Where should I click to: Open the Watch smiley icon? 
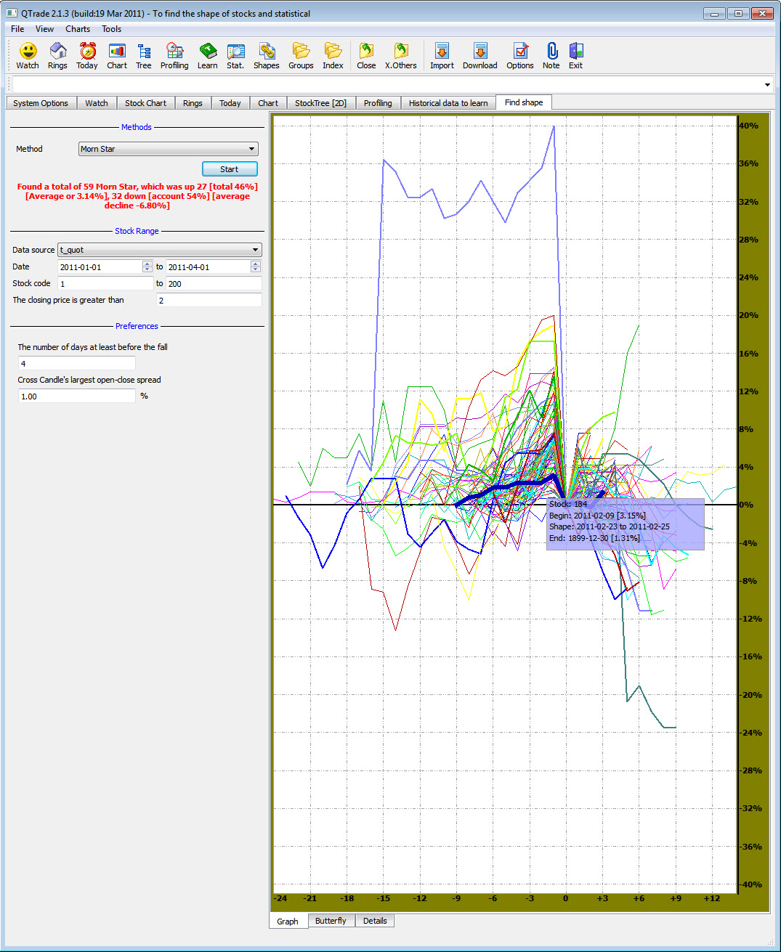(27, 51)
